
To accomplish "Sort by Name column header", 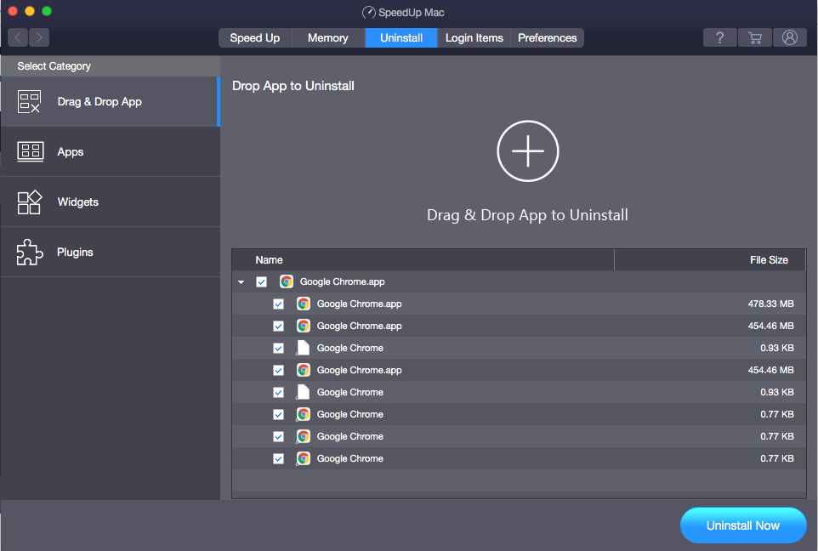I will click(423, 260).
